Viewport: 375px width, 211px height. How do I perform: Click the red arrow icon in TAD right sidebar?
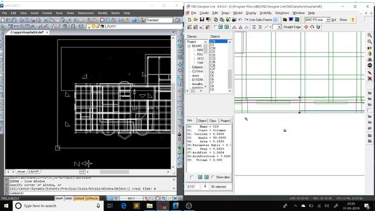point(370,73)
